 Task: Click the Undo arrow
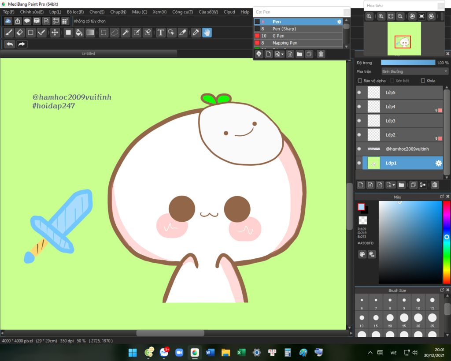pyautogui.click(x=10, y=44)
